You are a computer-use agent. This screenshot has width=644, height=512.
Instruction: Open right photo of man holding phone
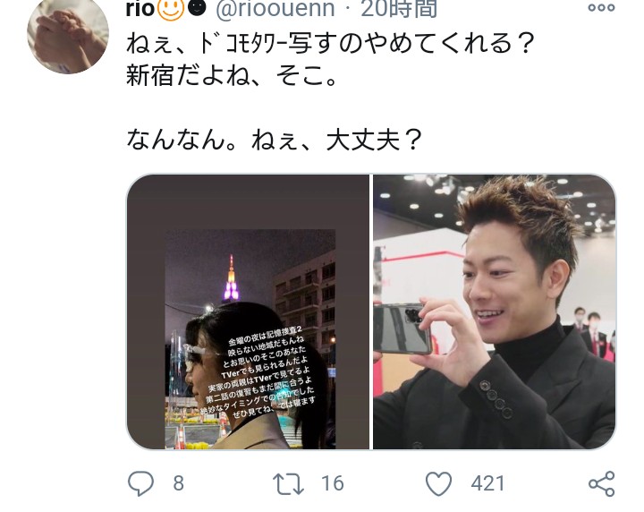point(495,311)
